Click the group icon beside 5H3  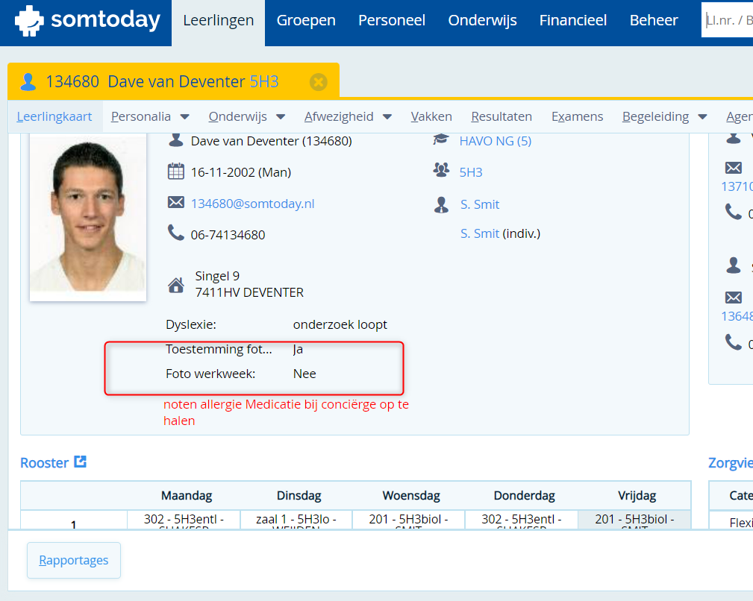coord(441,170)
